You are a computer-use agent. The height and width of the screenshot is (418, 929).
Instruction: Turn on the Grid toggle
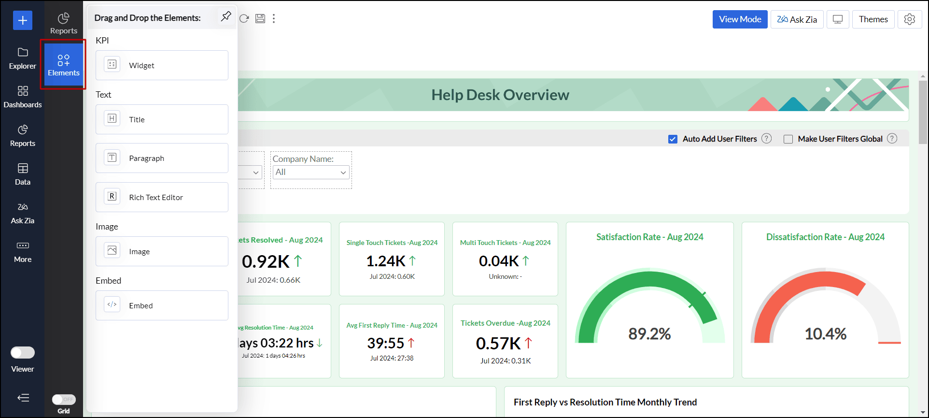[x=64, y=400]
